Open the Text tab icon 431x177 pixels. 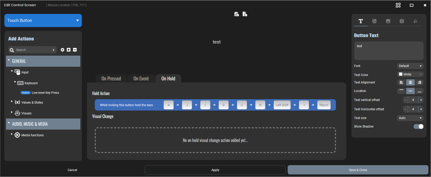(x=361, y=21)
